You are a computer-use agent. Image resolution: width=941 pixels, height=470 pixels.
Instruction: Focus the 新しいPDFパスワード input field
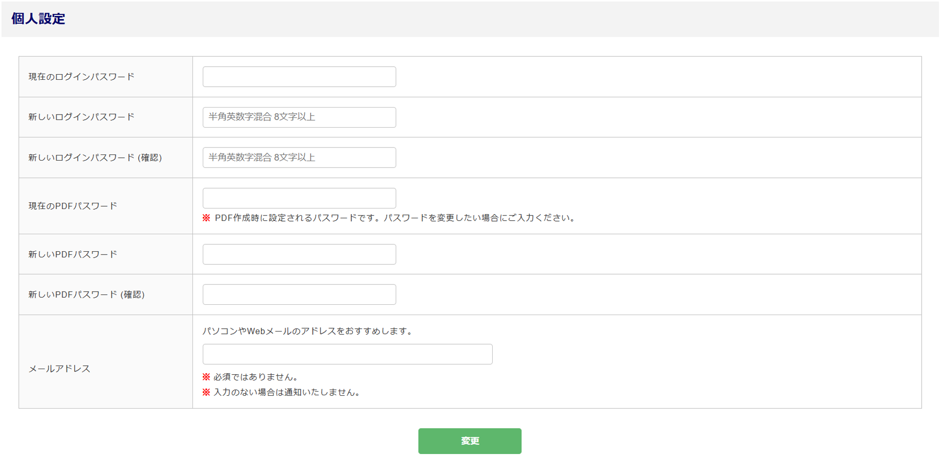click(299, 254)
